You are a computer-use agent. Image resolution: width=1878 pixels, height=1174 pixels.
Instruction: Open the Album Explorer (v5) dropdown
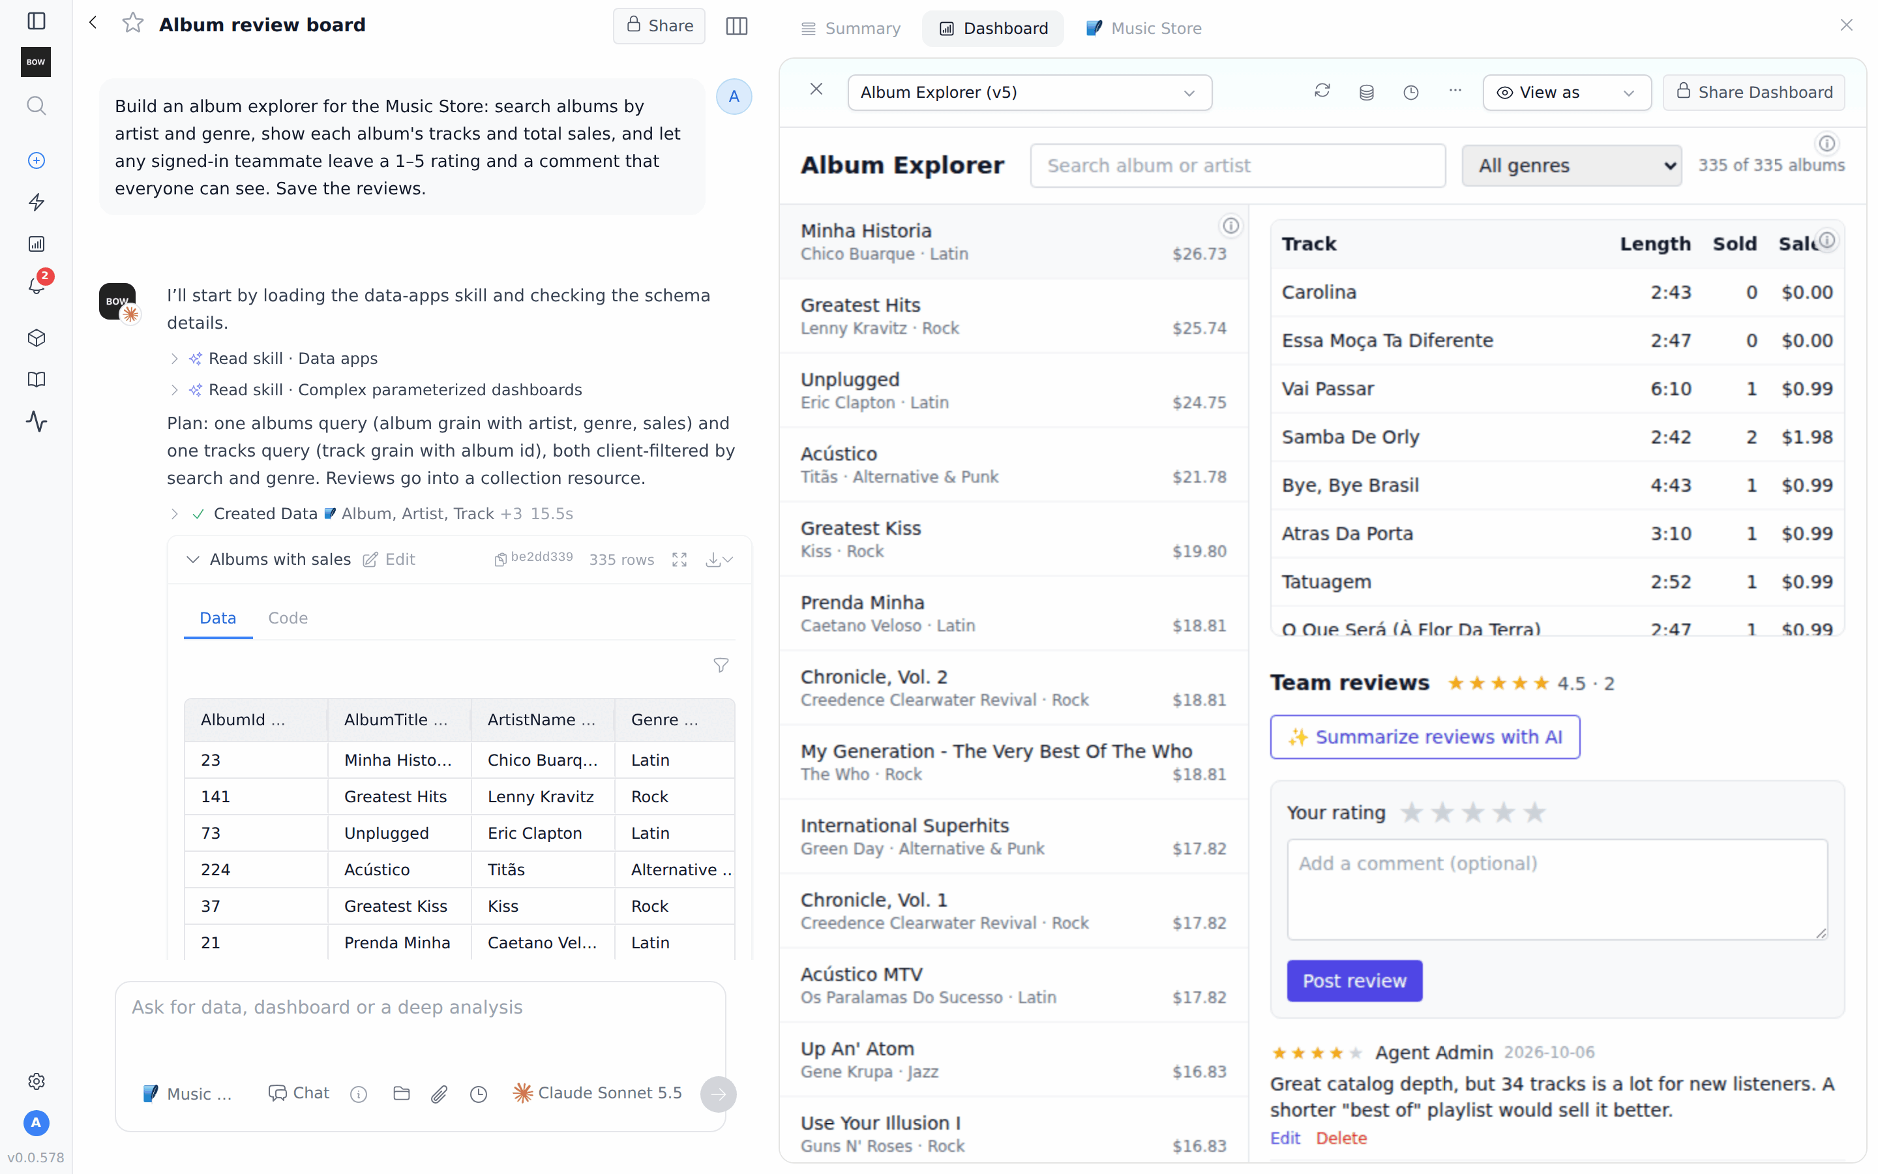point(1030,93)
